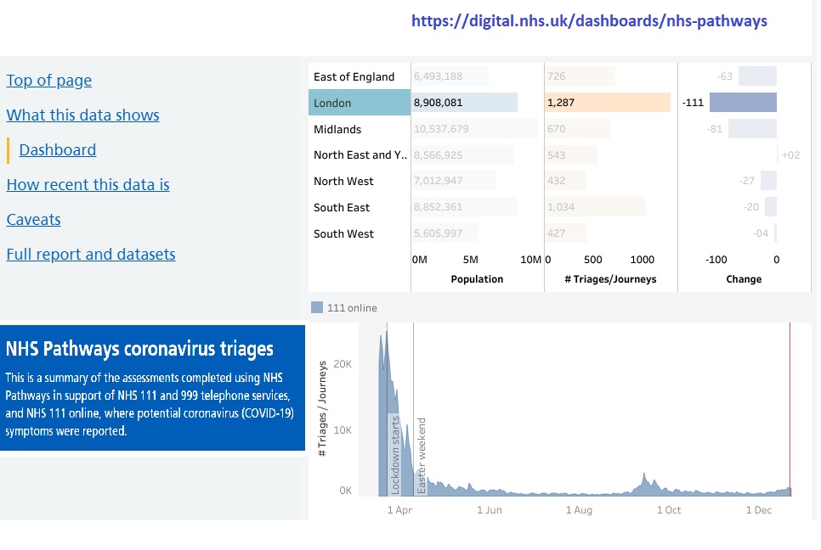This screenshot has height=550, width=821.
Task: Click London triages value 1,287
Action: [x=560, y=103]
